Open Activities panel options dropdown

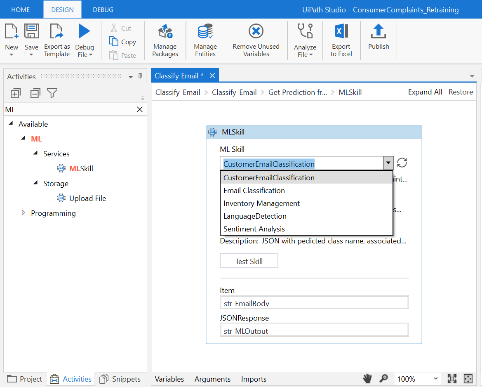[131, 77]
